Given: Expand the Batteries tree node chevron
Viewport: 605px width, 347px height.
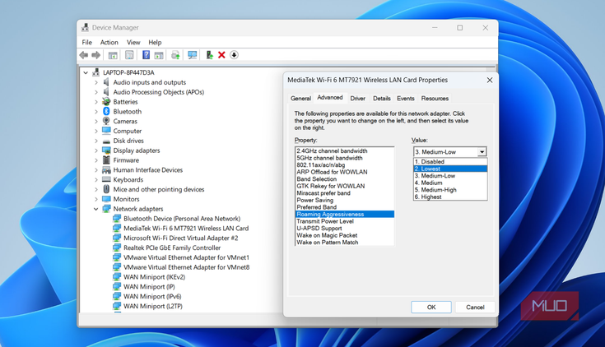Looking at the screenshot, I should [x=96, y=102].
